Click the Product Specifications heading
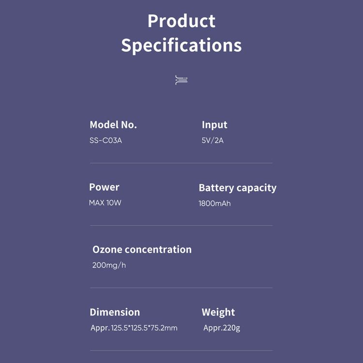 (x=181, y=33)
